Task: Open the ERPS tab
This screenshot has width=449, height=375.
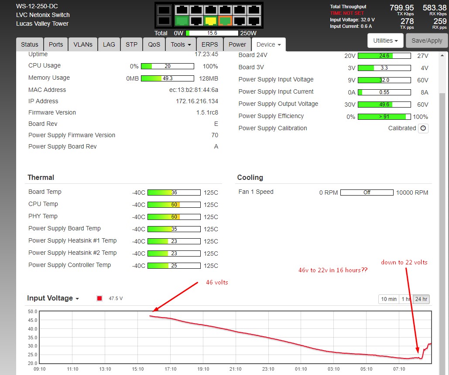Action: 209,44
